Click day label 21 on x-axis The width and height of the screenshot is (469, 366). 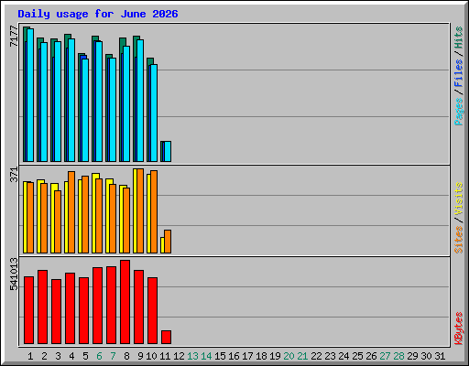point(302,356)
